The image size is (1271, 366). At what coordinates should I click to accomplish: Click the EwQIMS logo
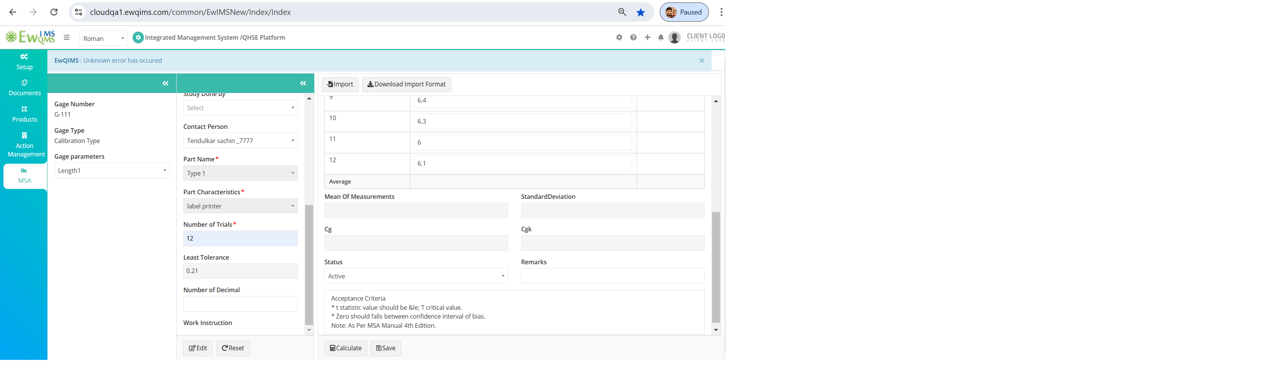pos(30,37)
